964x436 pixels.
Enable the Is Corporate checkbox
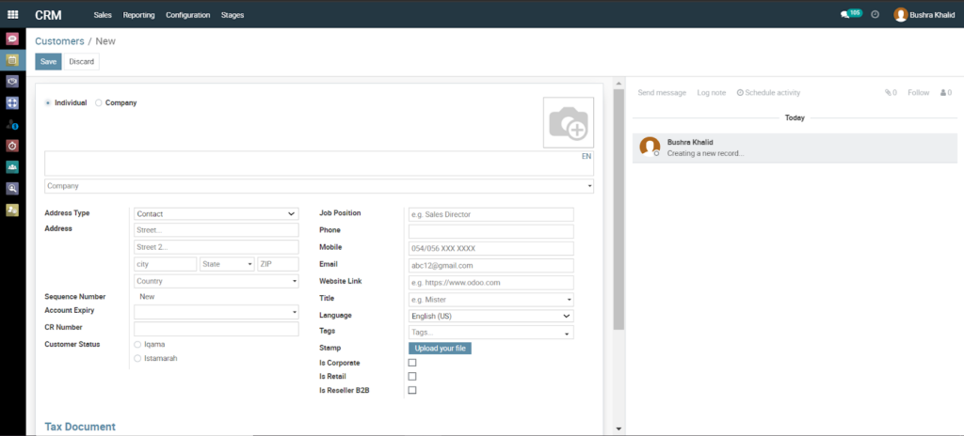[411, 363]
